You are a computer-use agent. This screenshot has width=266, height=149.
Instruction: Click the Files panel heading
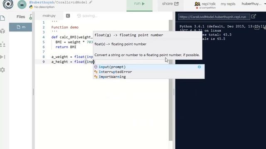tap(21, 17)
